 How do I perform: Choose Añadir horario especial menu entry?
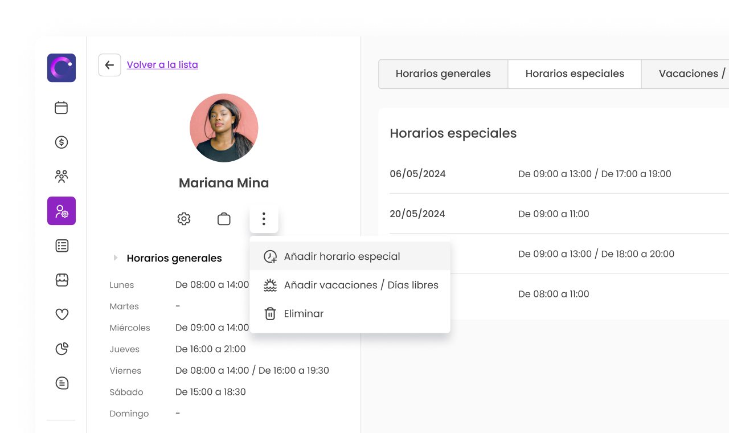click(x=350, y=256)
